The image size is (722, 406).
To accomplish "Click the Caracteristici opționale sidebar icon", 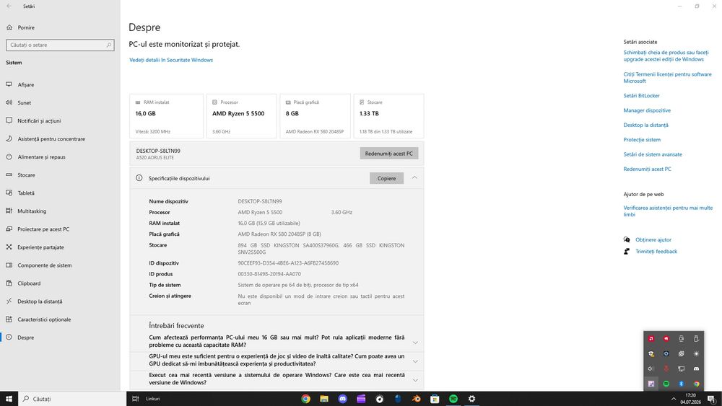I will 9,319.
